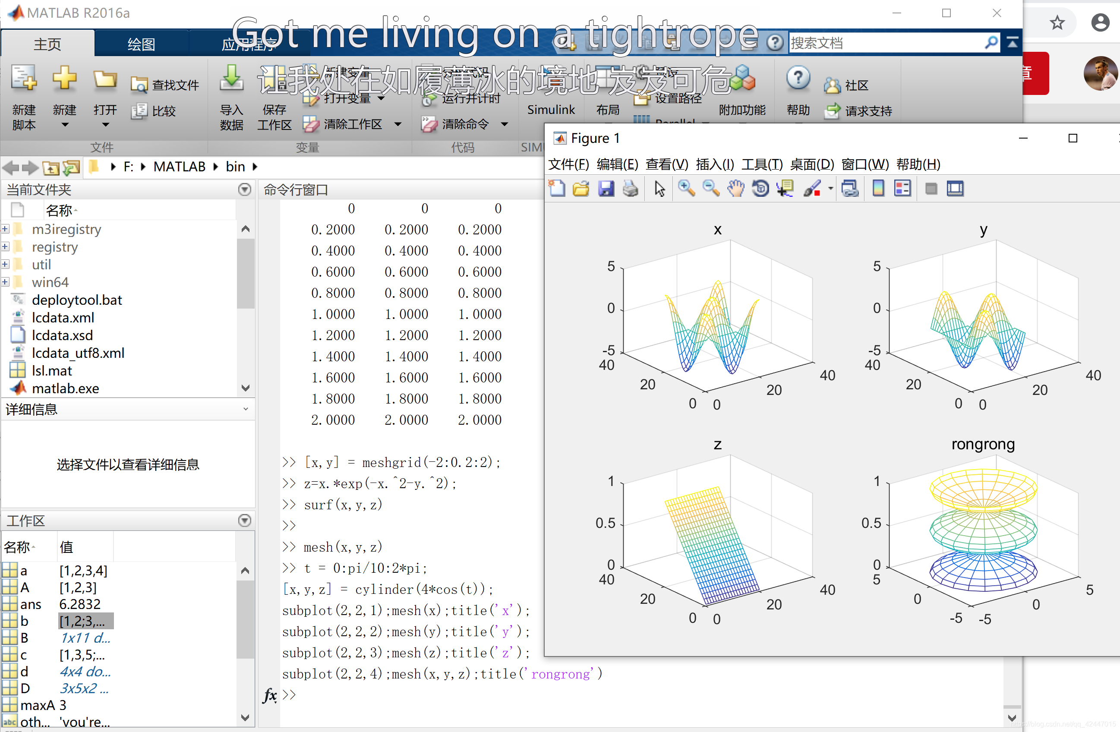Open Current Folder panel actions dropdown
Viewport: 1120px width, 732px height.
pos(245,189)
